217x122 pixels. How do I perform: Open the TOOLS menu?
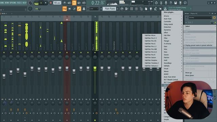coord(19,3)
